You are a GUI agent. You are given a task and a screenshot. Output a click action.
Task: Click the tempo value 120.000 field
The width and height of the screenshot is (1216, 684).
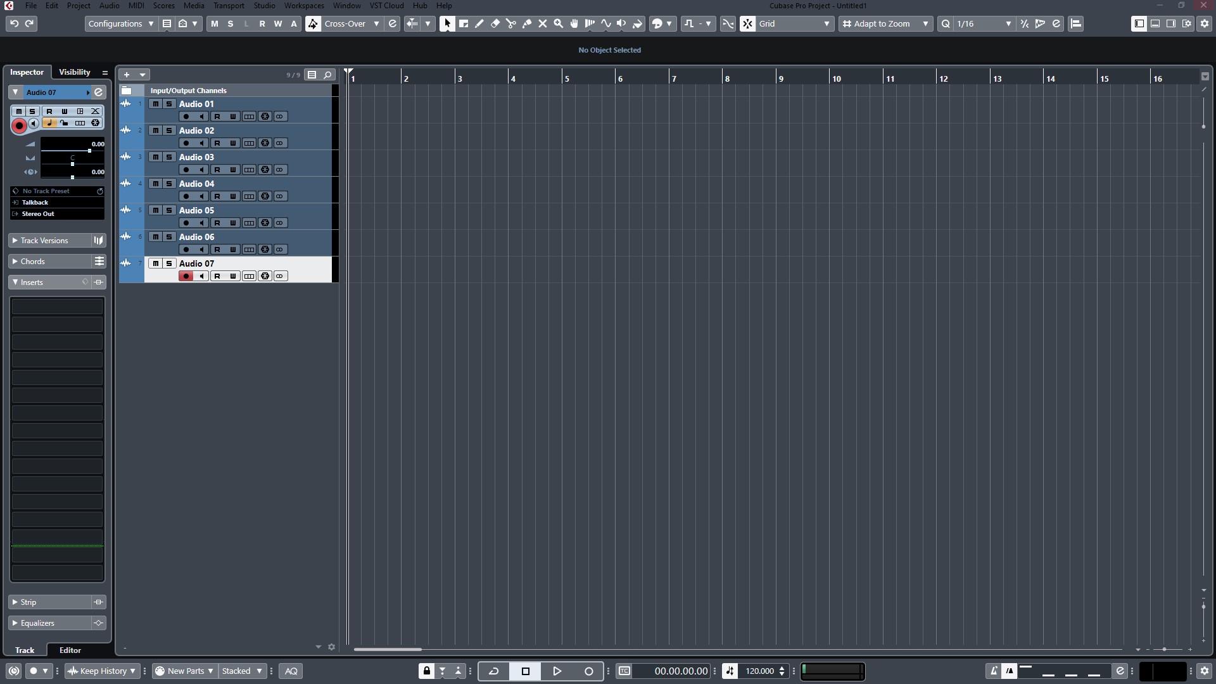(759, 671)
